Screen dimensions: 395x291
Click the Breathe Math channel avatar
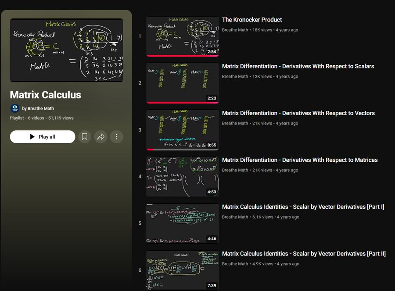(14, 108)
